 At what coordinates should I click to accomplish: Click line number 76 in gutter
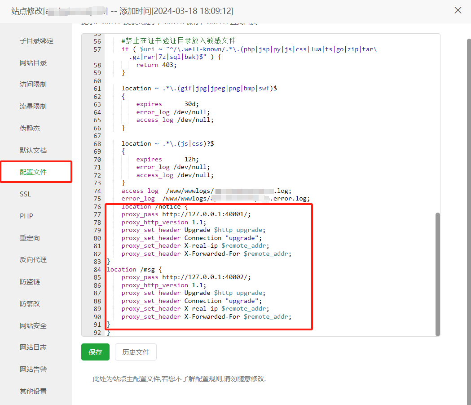(x=97, y=207)
